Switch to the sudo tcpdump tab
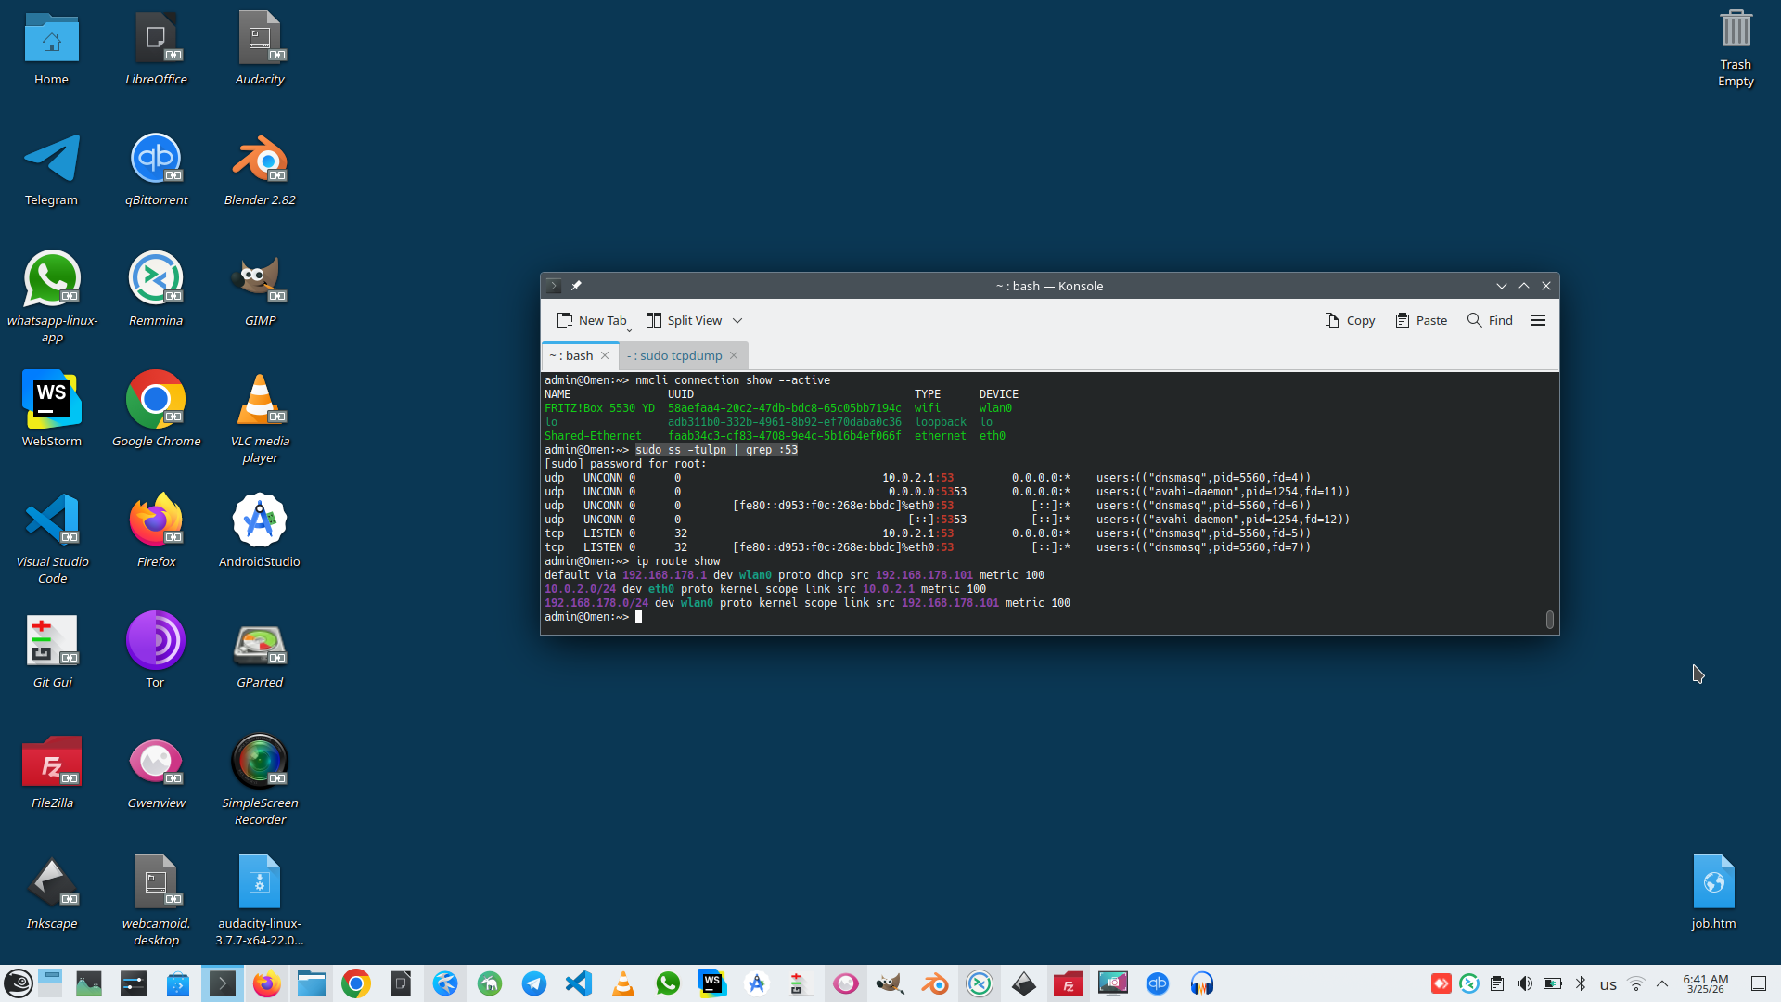 click(675, 355)
